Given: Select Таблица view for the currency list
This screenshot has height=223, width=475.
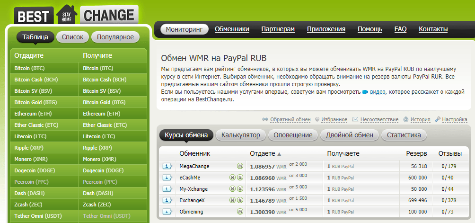Looking at the screenshot, I should click(x=35, y=37).
